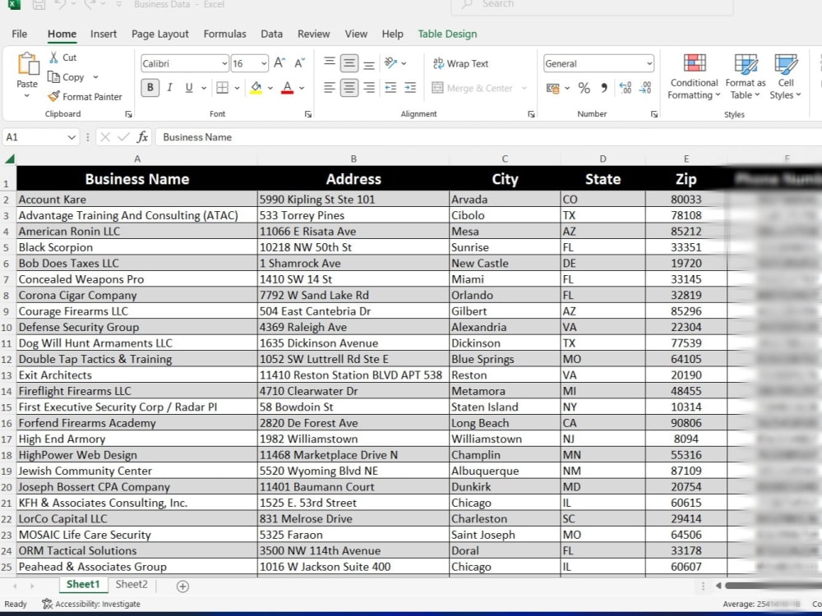Align text right

click(x=369, y=88)
